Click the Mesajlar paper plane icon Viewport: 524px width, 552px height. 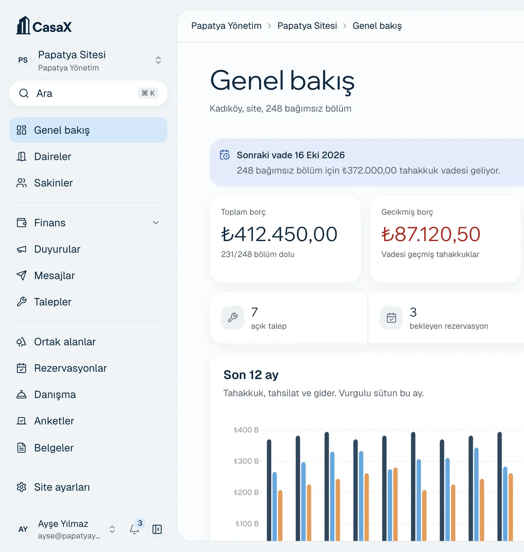pyautogui.click(x=22, y=275)
